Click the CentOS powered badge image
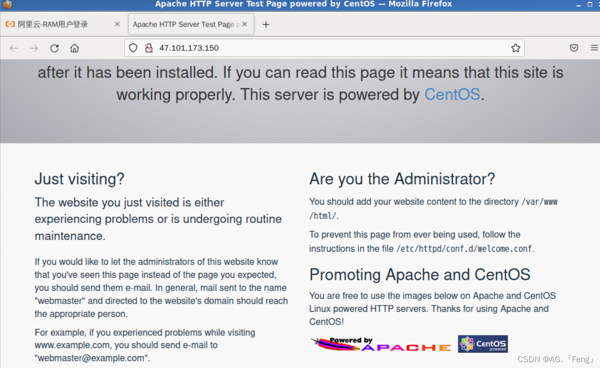This screenshot has height=368, width=600. (483, 344)
